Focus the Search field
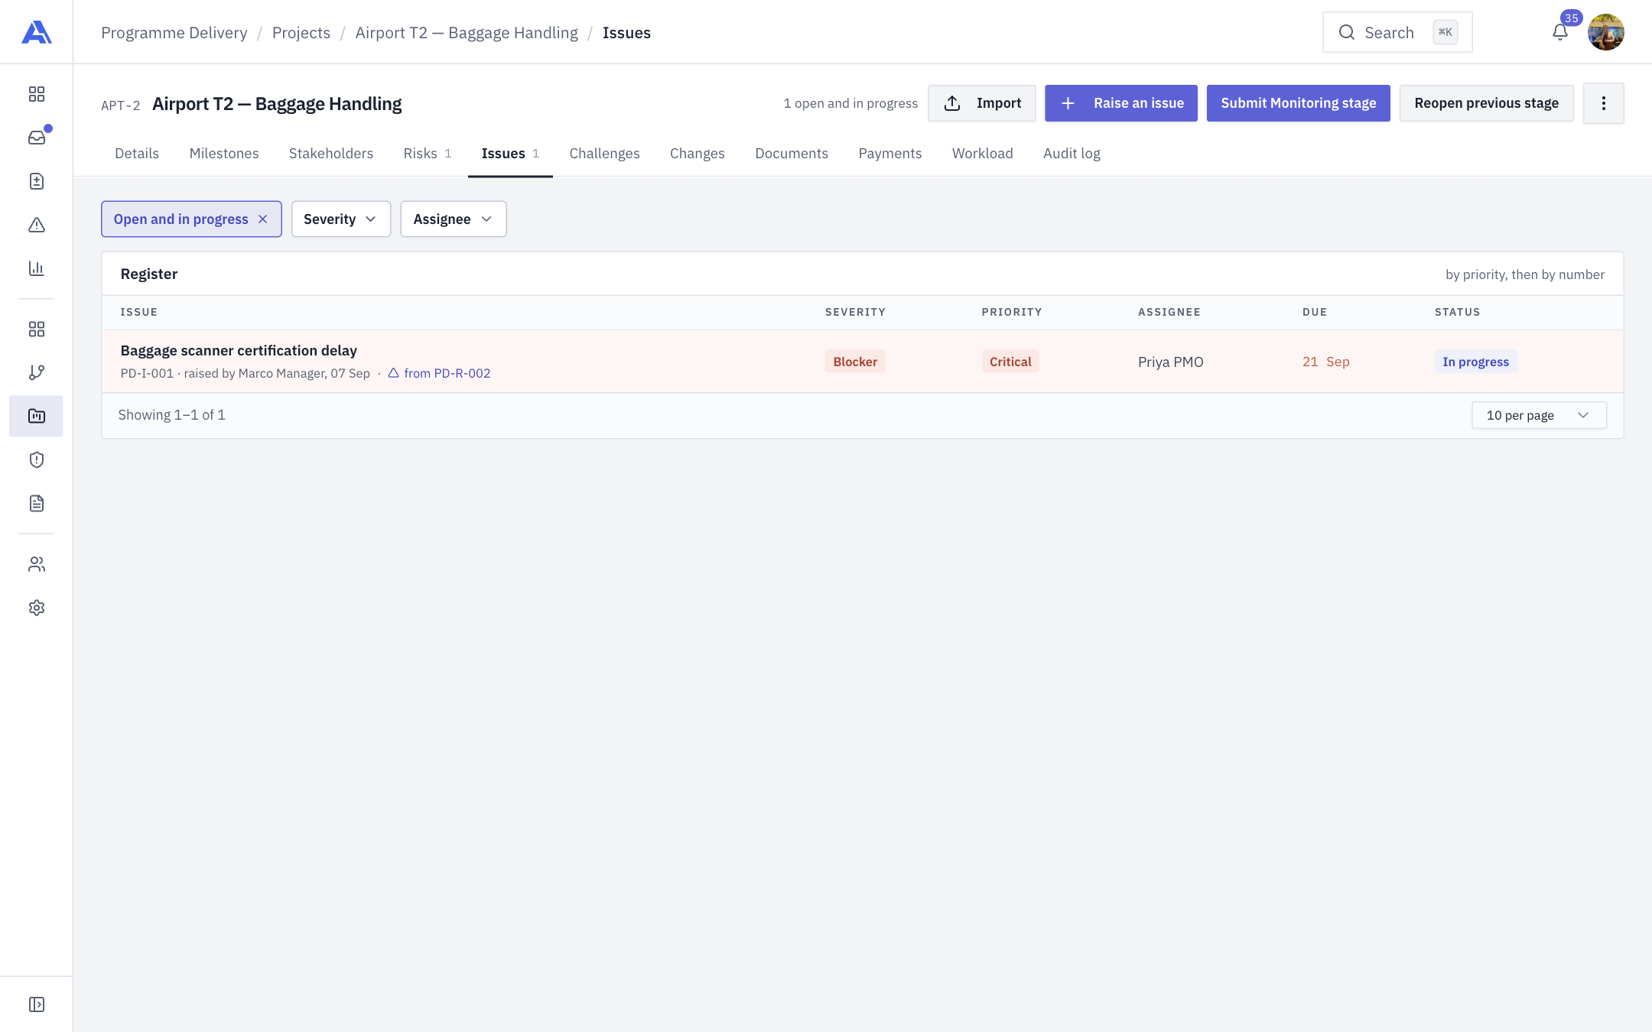Screen dimensions: 1652x1032 click(1397, 32)
